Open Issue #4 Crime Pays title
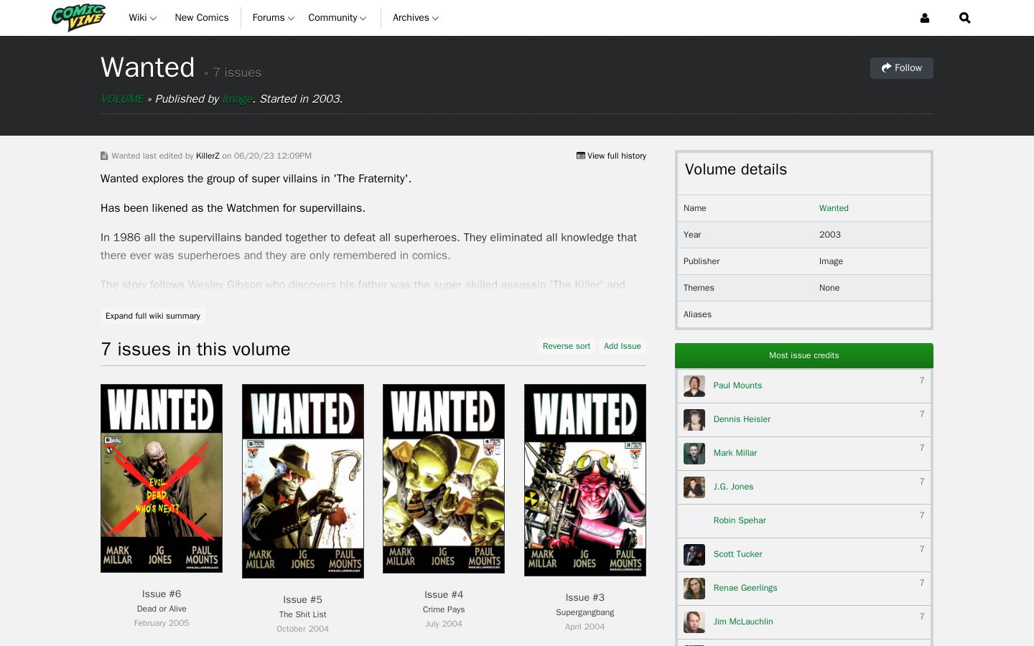1034x646 pixels. 444,609
